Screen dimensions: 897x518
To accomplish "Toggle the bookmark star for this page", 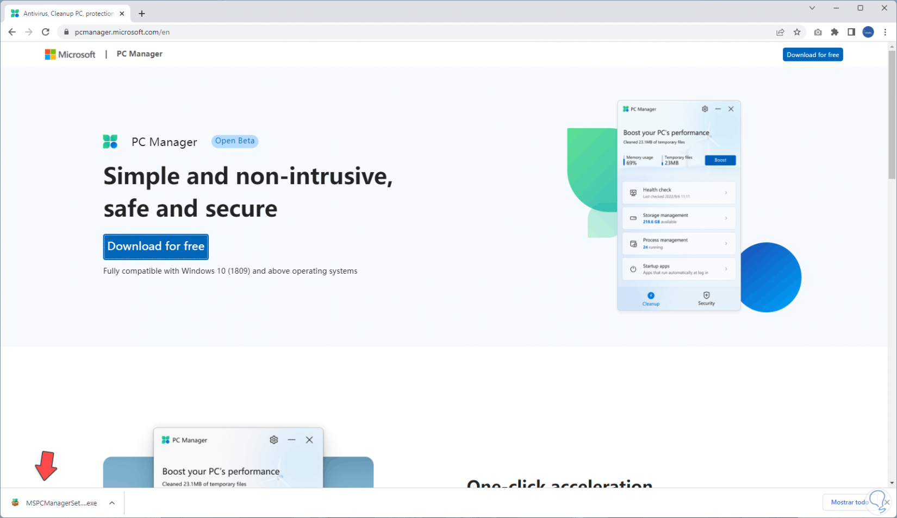I will pyautogui.click(x=798, y=32).
